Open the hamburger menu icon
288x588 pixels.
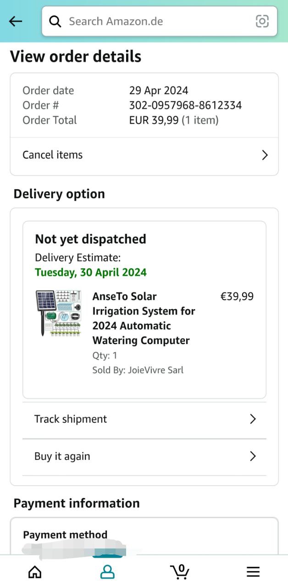[253, 571]
